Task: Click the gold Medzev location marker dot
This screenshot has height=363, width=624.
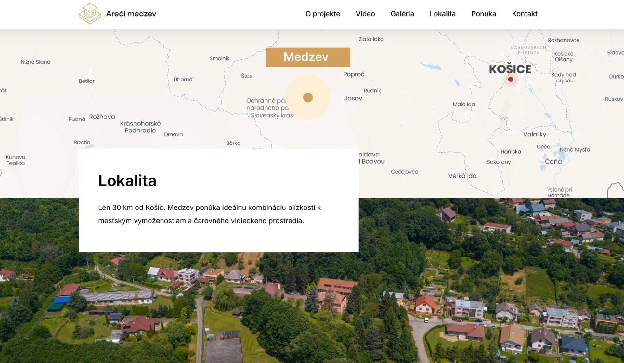Action: click(x=307, y=97)
